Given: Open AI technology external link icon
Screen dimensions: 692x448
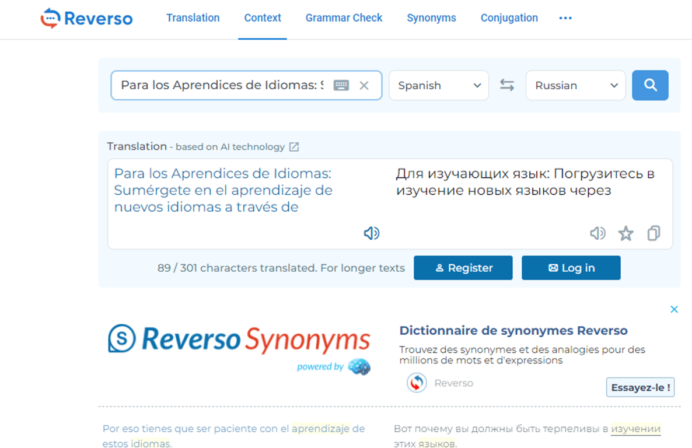Looking at the screenshot, I should coord(294,147).
